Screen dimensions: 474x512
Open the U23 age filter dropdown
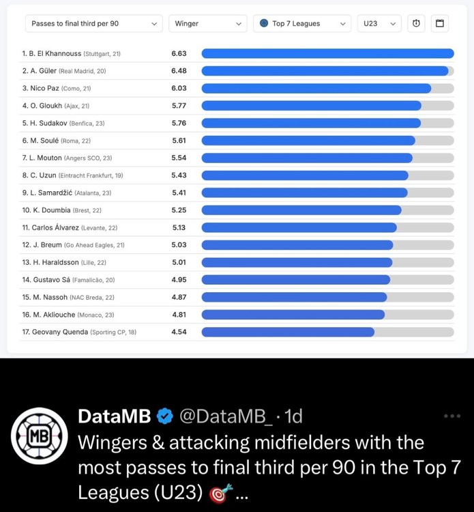tap(379, 23)
